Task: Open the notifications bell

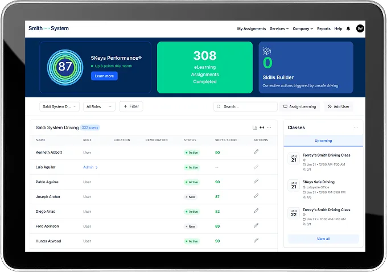Action: pos(348,28)
